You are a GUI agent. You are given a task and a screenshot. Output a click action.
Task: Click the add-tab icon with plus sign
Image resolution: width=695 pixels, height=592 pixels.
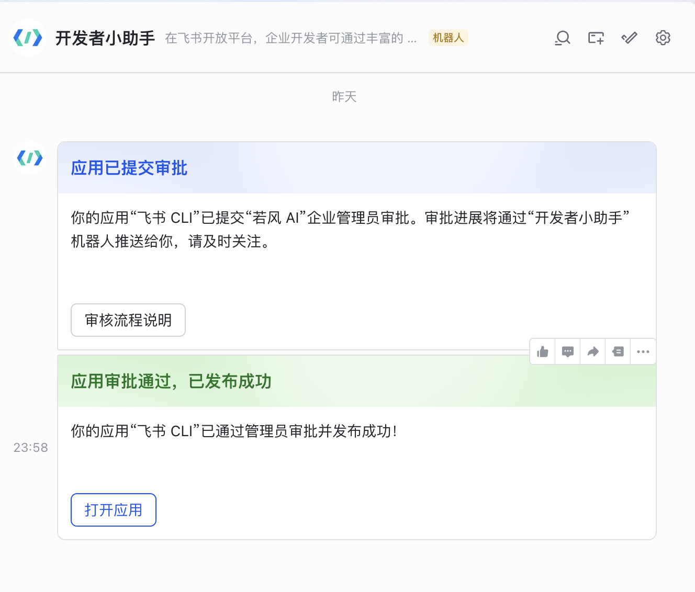coord(596,38)
